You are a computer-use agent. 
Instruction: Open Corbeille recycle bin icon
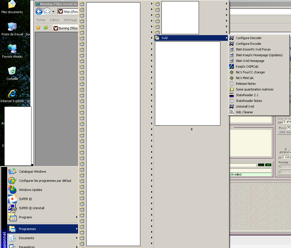[x=12, y=74]
